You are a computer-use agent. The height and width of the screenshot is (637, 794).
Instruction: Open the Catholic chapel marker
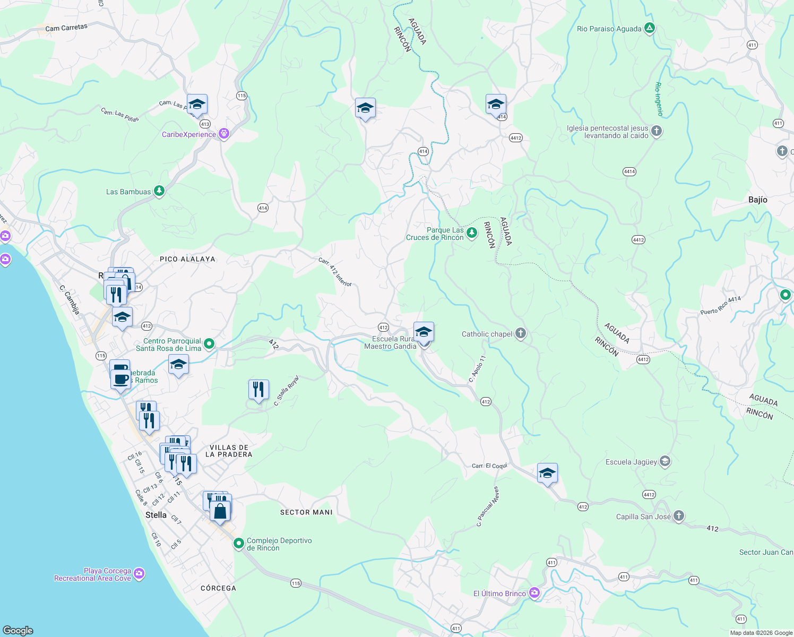(x=520, y=333)
